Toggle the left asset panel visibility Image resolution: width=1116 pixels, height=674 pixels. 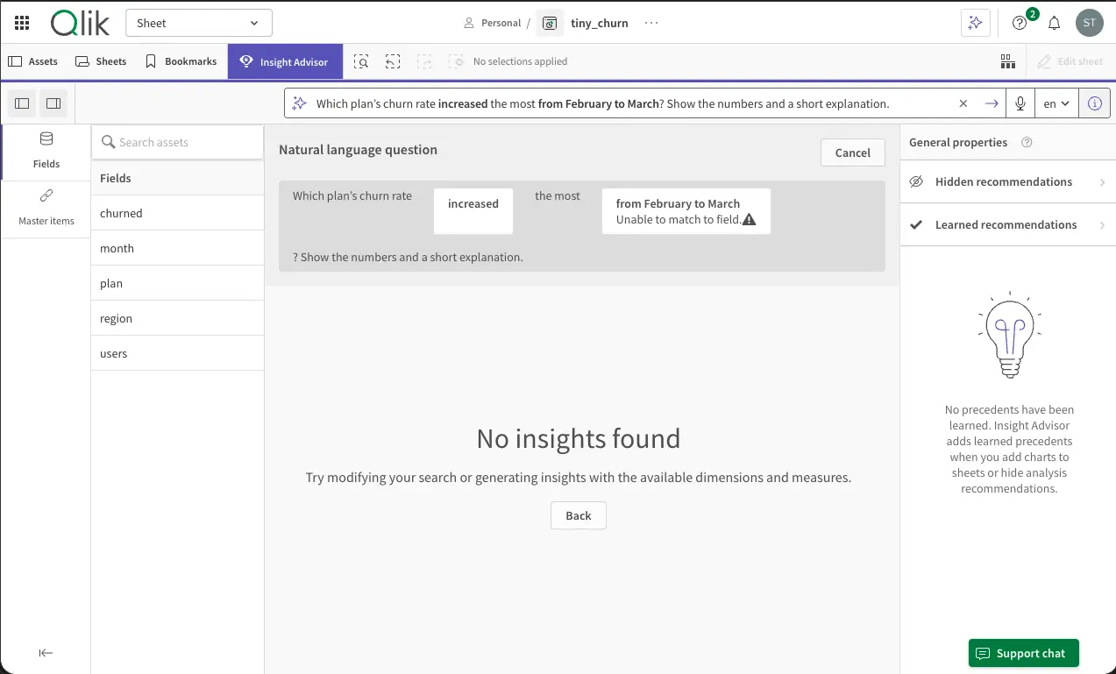tap(21, 103)
